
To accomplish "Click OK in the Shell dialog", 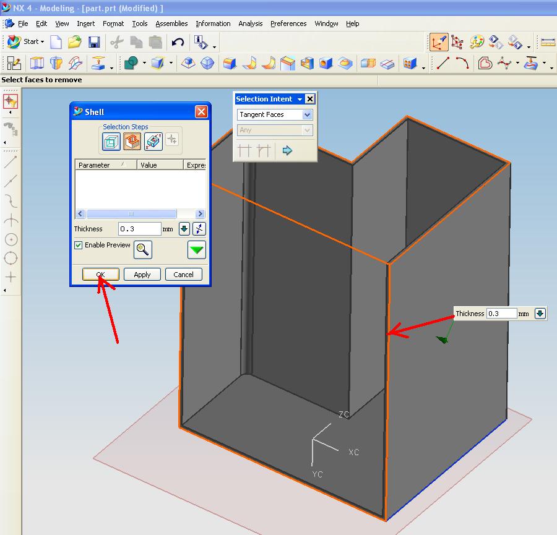I will [100, 274].
